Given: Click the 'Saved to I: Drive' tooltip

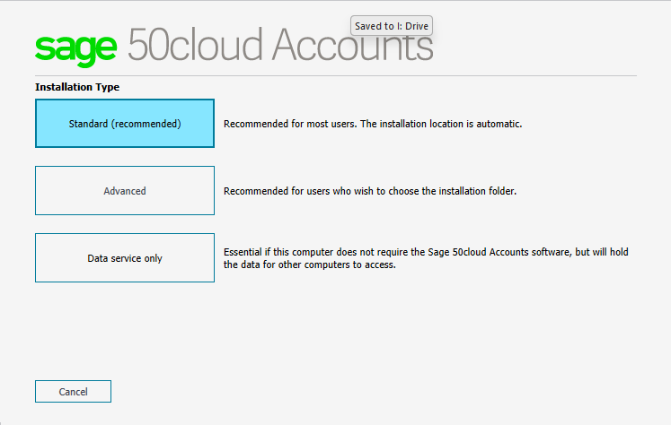Looking at the screenshot, I should 392,26.
